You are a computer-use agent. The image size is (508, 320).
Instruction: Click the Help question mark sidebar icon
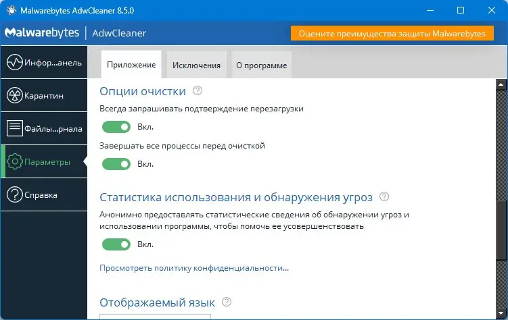click(x=14, y=195)
